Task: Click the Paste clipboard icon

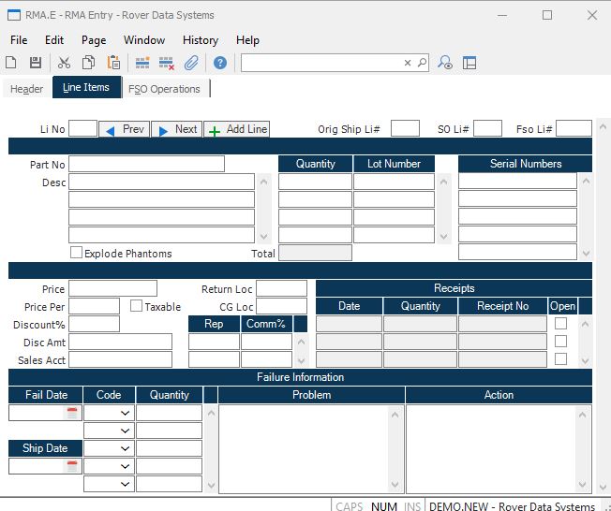Action: [113, 63]
